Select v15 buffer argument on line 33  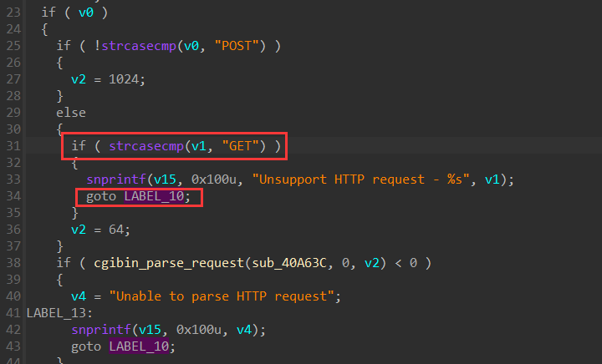165,179
